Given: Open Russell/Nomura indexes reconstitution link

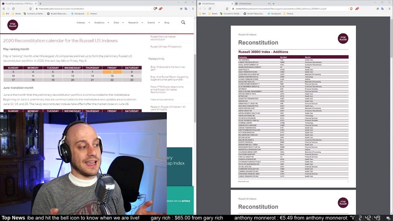Looking at the screenshot, I should tap(163, 38).
